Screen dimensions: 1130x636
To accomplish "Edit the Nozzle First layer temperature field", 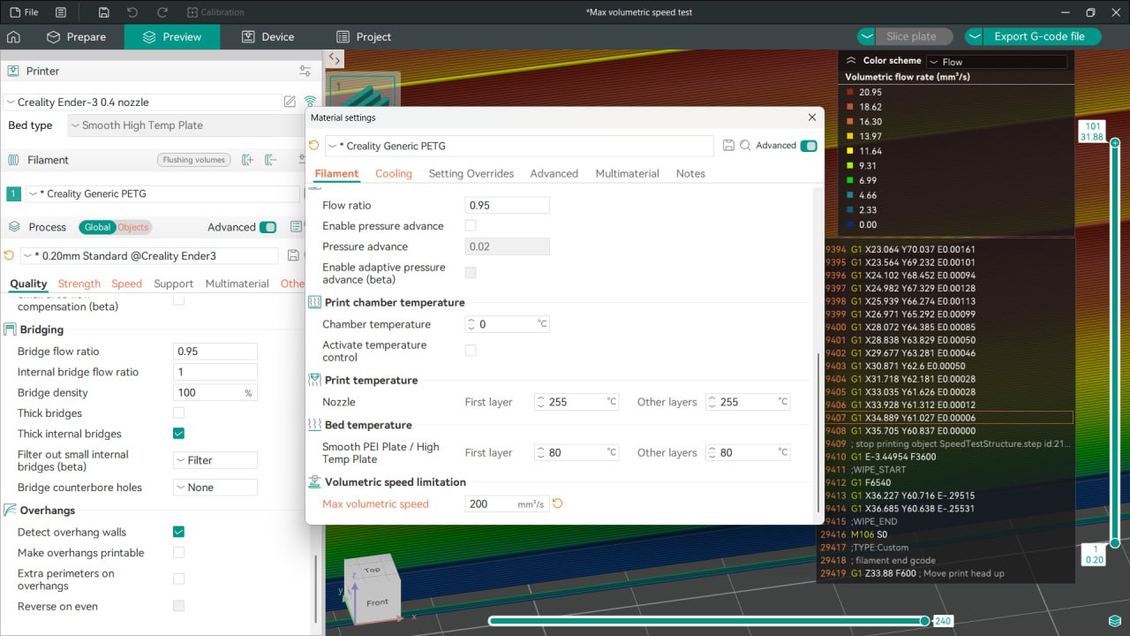I will 576,402.
